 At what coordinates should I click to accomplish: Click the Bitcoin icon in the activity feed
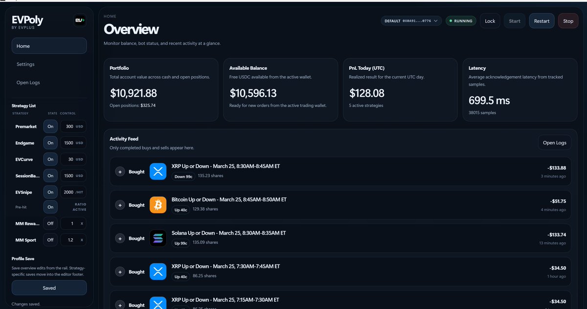pos(158,205)
